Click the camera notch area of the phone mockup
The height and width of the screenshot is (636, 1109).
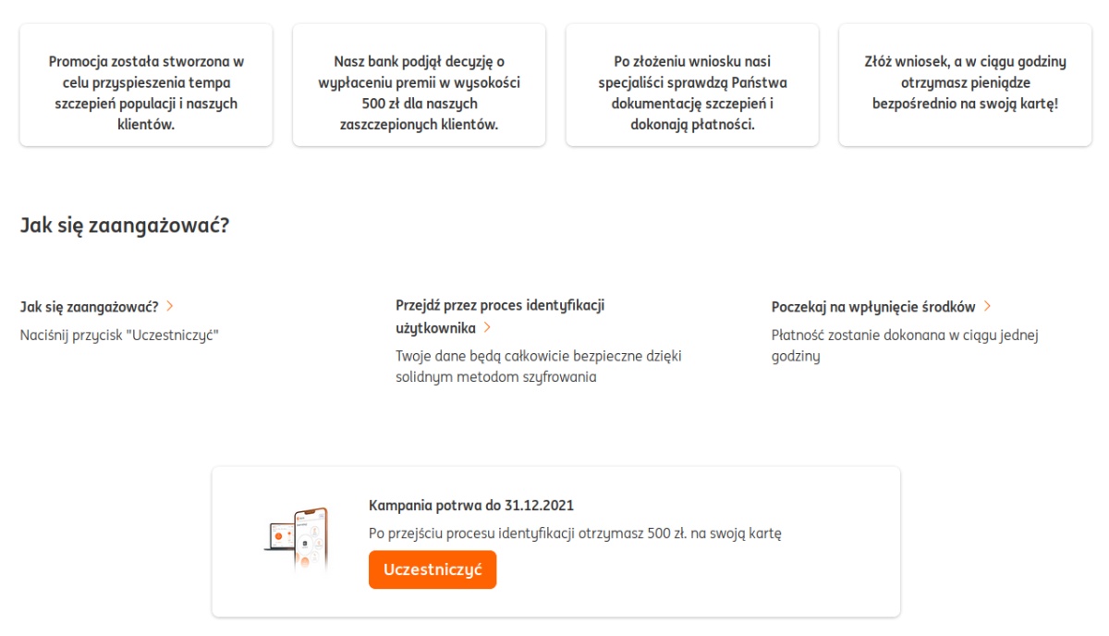tap(310, 512)
